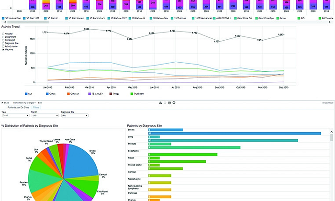The height and width of the screenshot is (201, 335).
Task: Select the Hospital radio button
Action: click(3, 34)
